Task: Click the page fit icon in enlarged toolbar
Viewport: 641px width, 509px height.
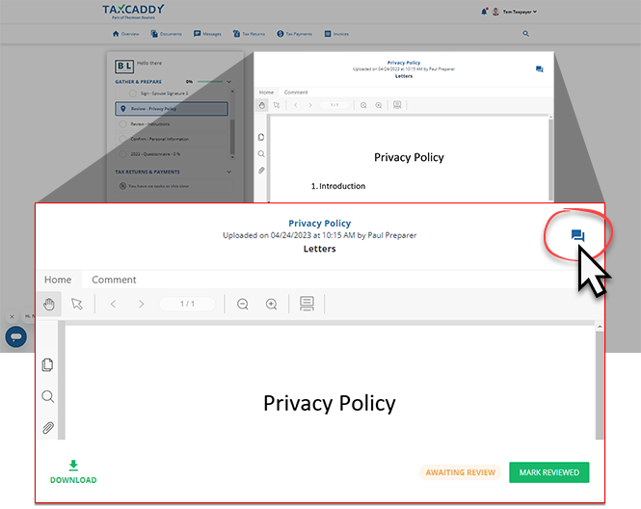Action: [x=307, y=304]
